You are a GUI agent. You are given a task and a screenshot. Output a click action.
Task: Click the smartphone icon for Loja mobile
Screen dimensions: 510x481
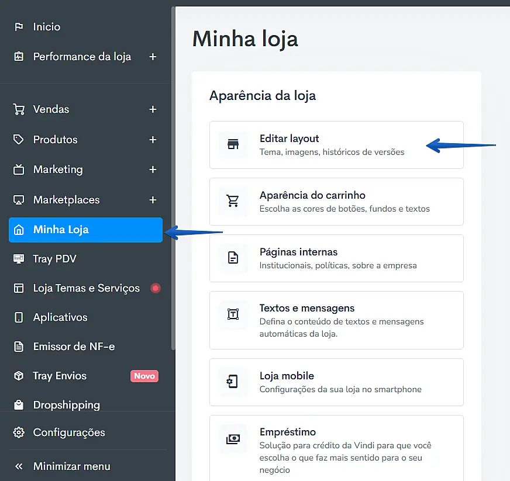tap(233, 382)
